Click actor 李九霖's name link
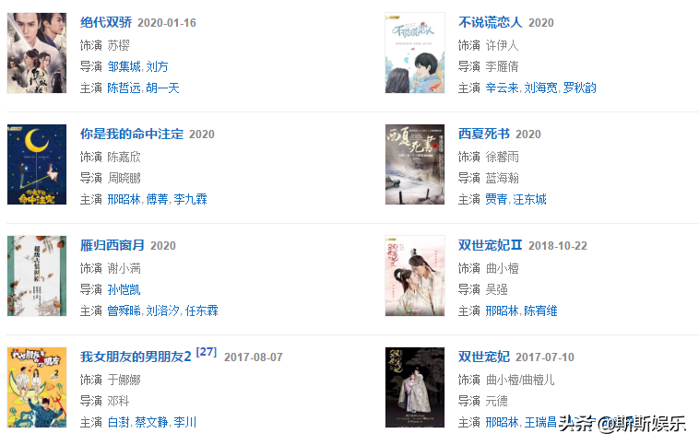 190,199
